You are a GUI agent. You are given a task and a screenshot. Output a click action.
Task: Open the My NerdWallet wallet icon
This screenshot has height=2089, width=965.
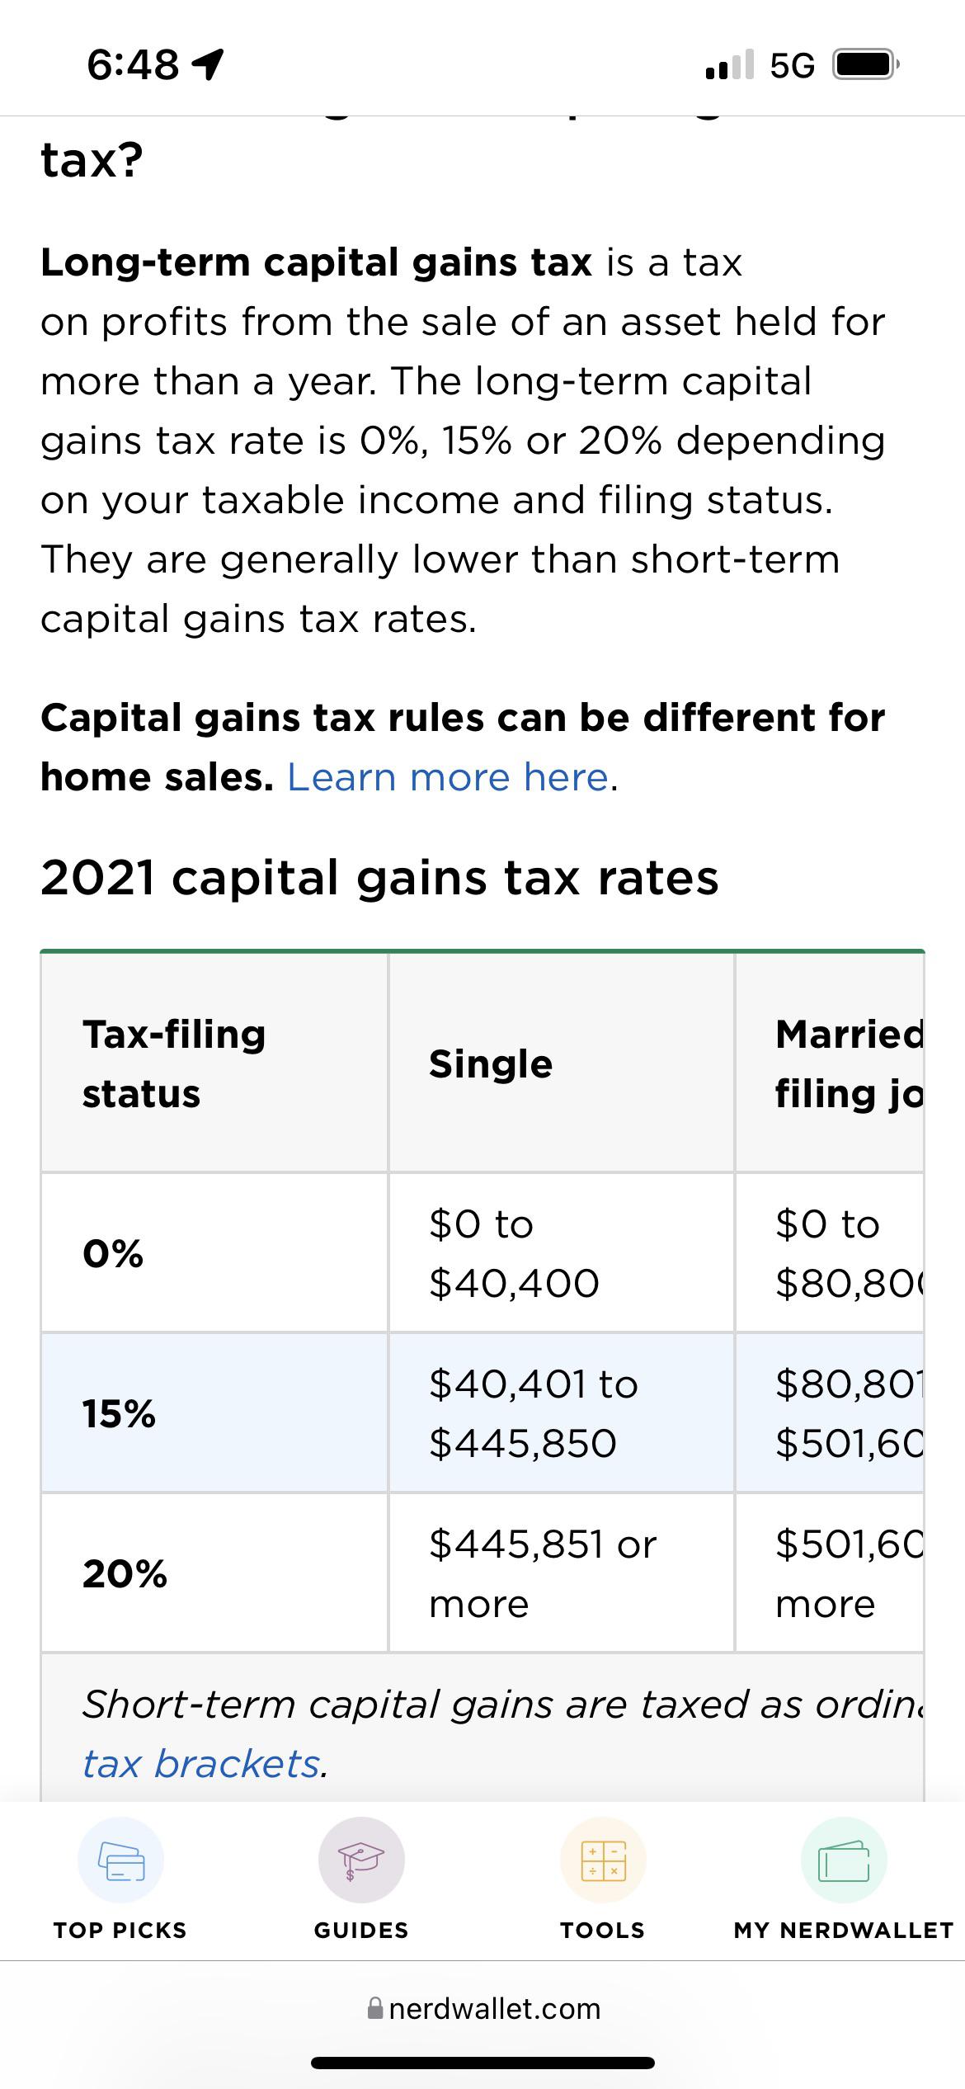(x=843, y=1860)
